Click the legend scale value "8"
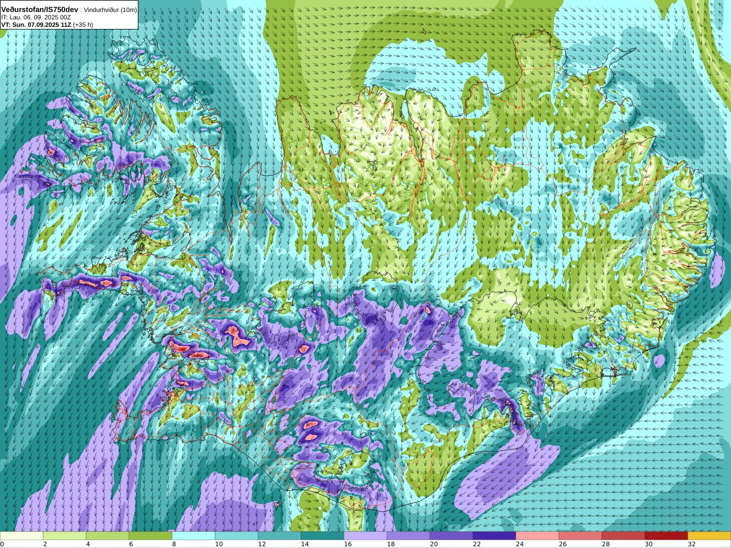 coord(174,544)
